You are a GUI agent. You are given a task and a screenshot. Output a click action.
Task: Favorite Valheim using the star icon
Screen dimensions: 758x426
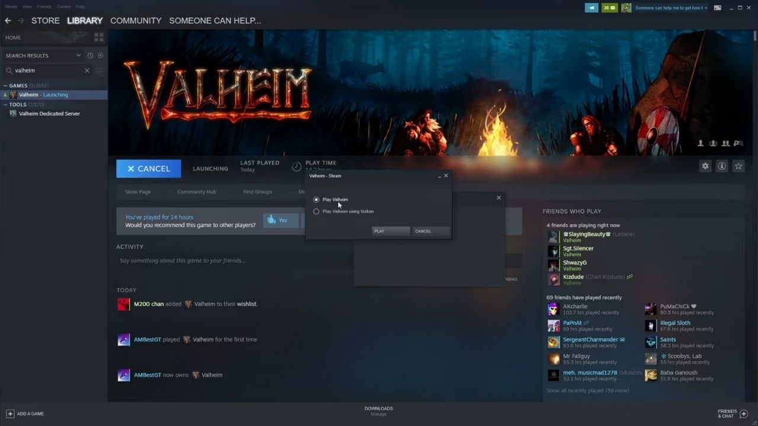[738, 166]
